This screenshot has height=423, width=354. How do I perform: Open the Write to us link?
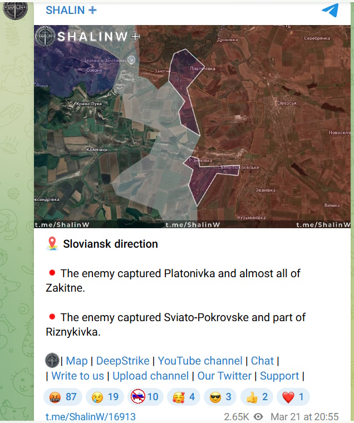pos(78,376)
